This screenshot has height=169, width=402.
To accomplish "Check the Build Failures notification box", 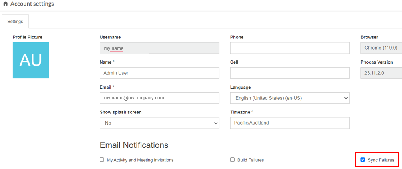I will [x=232, y=160].
